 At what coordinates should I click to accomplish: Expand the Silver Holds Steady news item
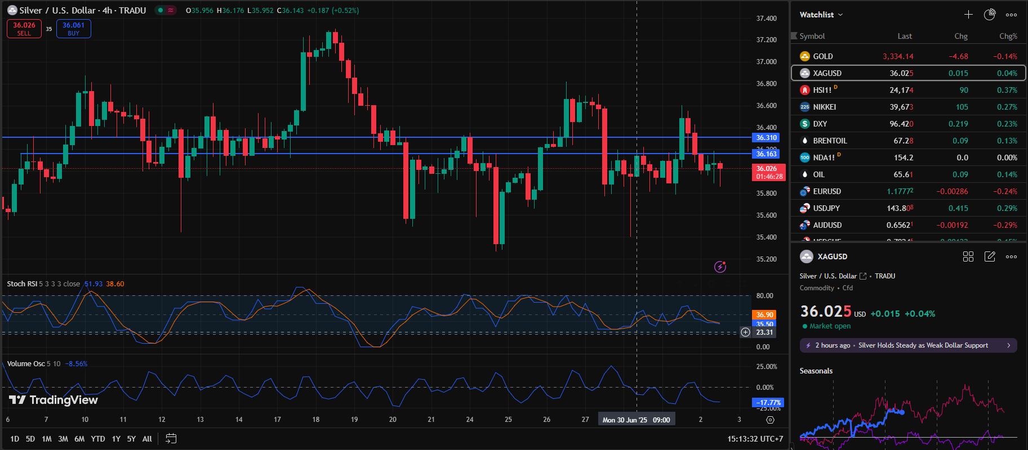pyautogui.click(x=908, y=345)
